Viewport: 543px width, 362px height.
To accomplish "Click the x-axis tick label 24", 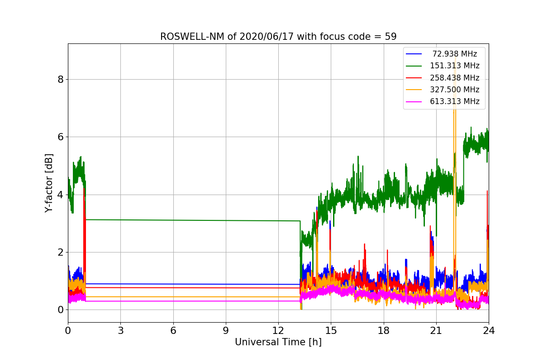I will pos(489,331).
